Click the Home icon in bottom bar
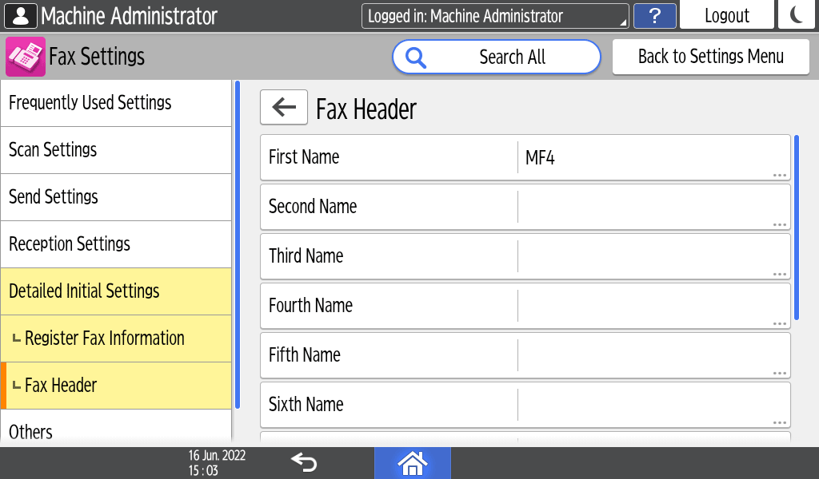 click(412, 462)
